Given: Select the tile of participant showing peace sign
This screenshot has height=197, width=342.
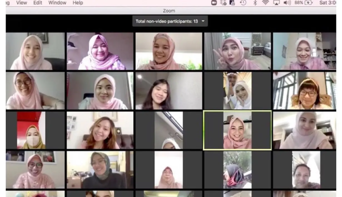Looking at the screenshot, I should point(237,51).
